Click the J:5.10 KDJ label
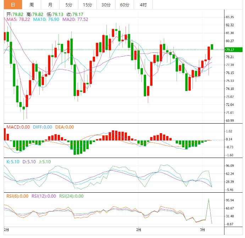This screenshot has height=238, width=245. click(x=45, y=162)
